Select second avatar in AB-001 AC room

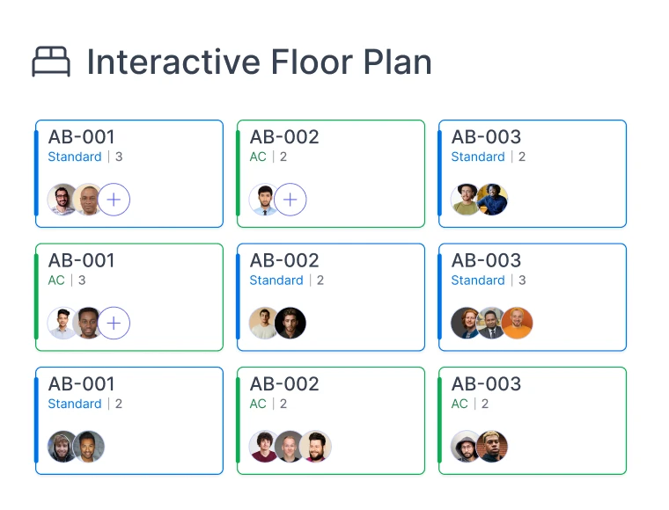(89, 324)
